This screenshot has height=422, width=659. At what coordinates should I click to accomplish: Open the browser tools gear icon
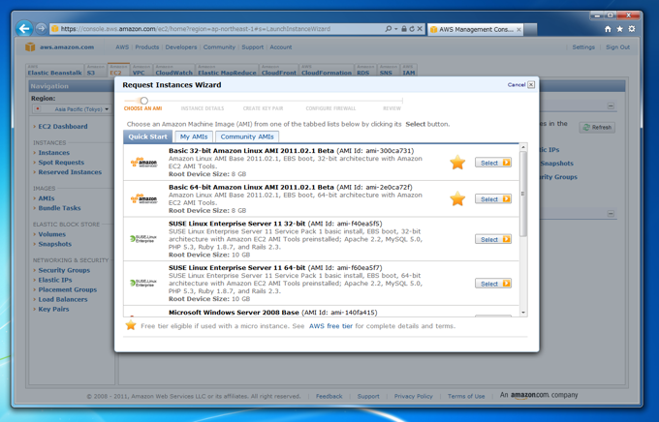pos(632,29)
